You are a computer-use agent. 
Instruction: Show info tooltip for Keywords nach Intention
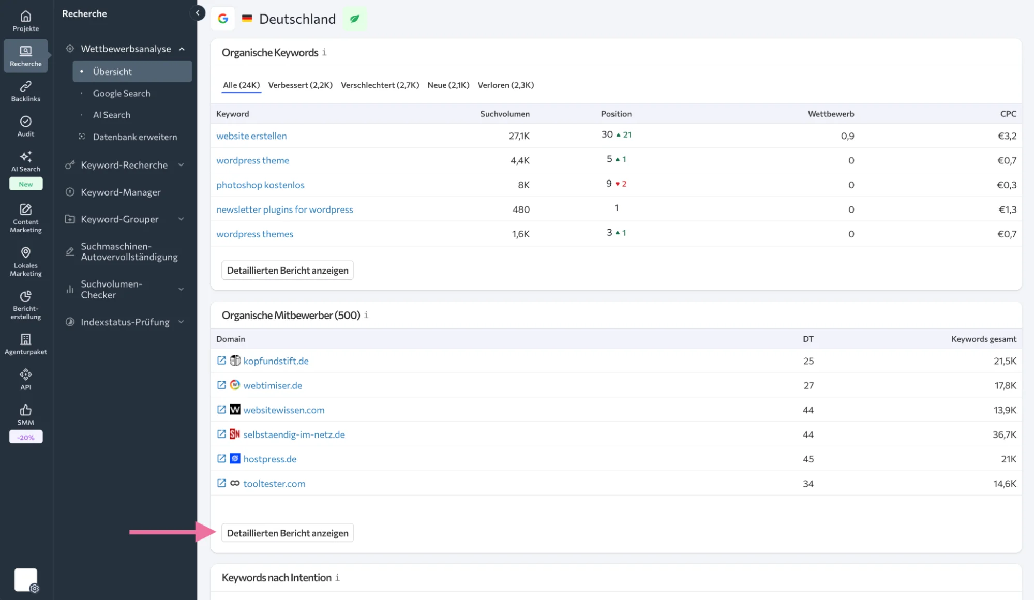click(x=337, y=577)
